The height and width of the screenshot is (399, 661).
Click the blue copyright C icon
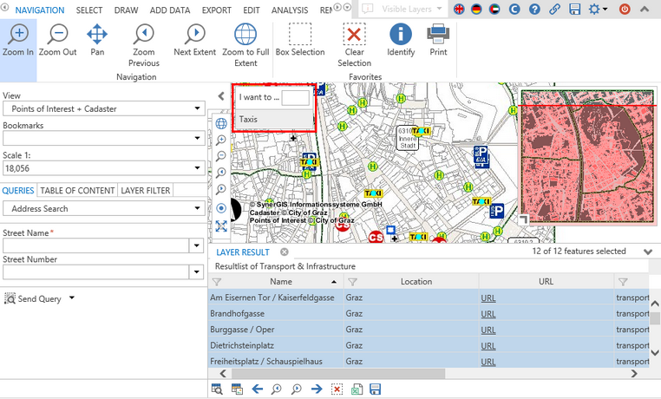(514, 9)
